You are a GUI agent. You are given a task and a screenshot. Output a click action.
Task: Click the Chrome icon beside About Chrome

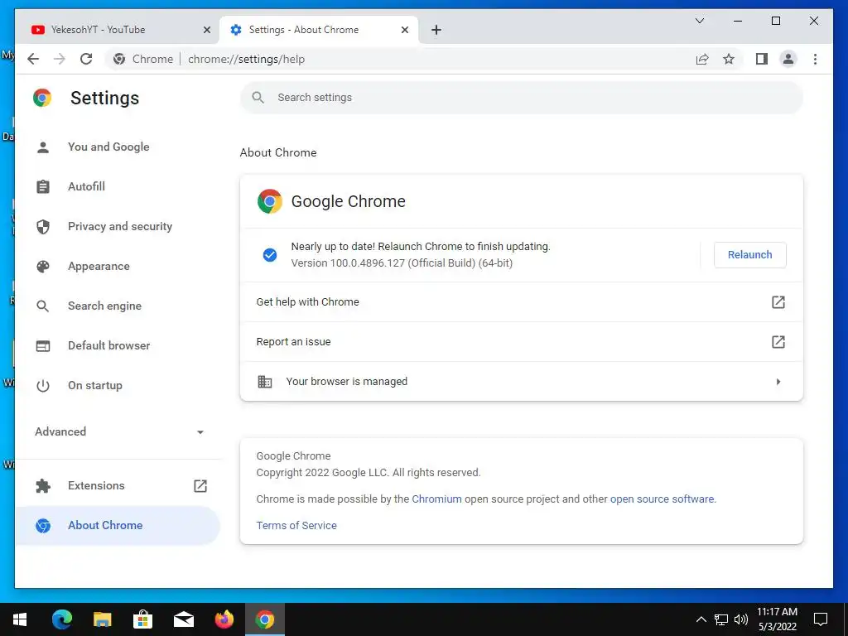43,526
